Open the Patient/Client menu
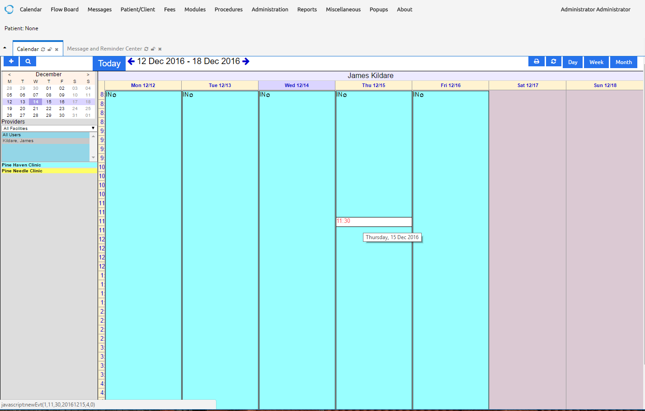 137,9
